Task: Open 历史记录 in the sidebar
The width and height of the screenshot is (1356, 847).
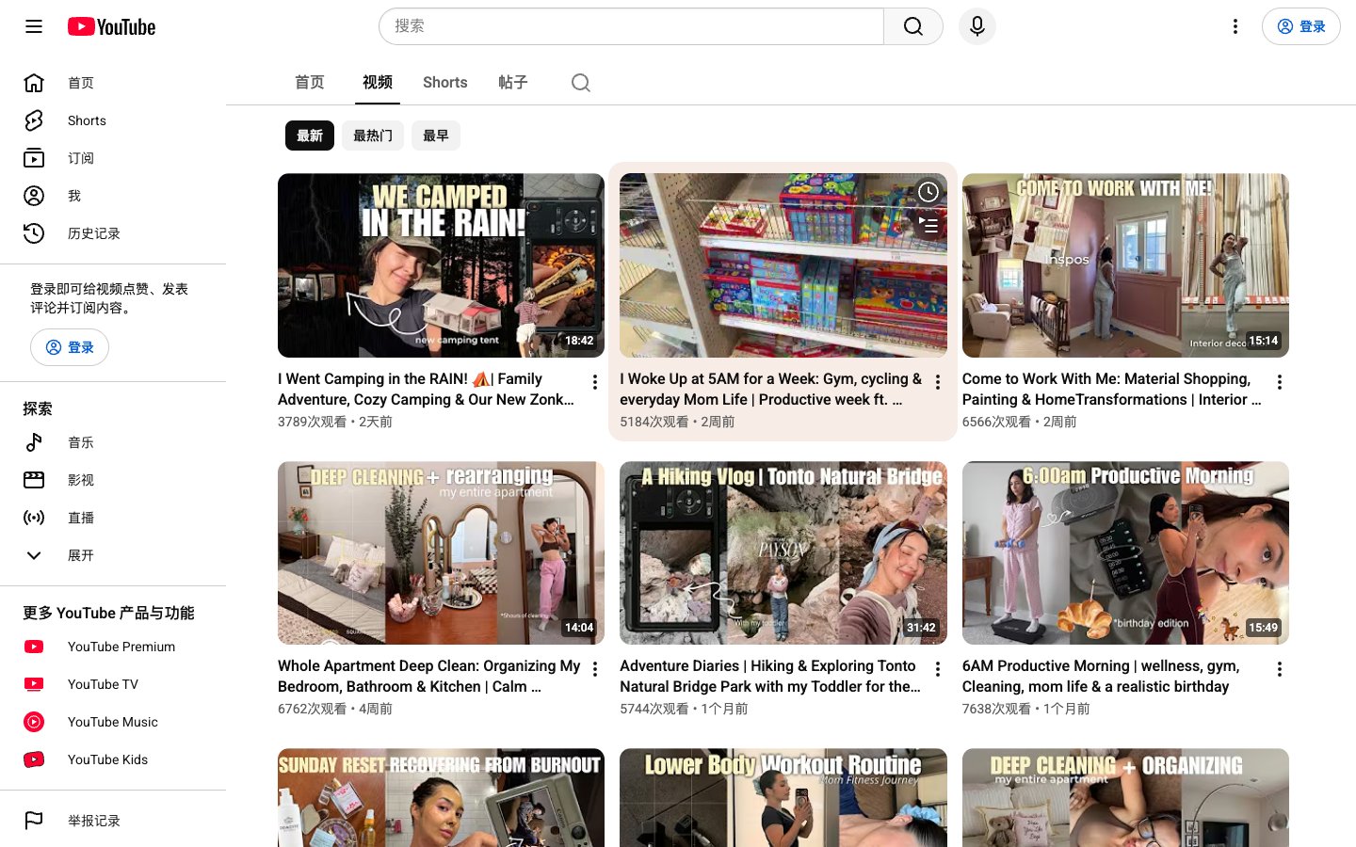Action: point(113,233)
